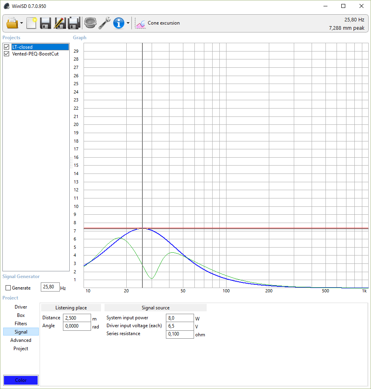The image size is (371, 389).
Task: Open the Driver tab
Action: [21, 307]
